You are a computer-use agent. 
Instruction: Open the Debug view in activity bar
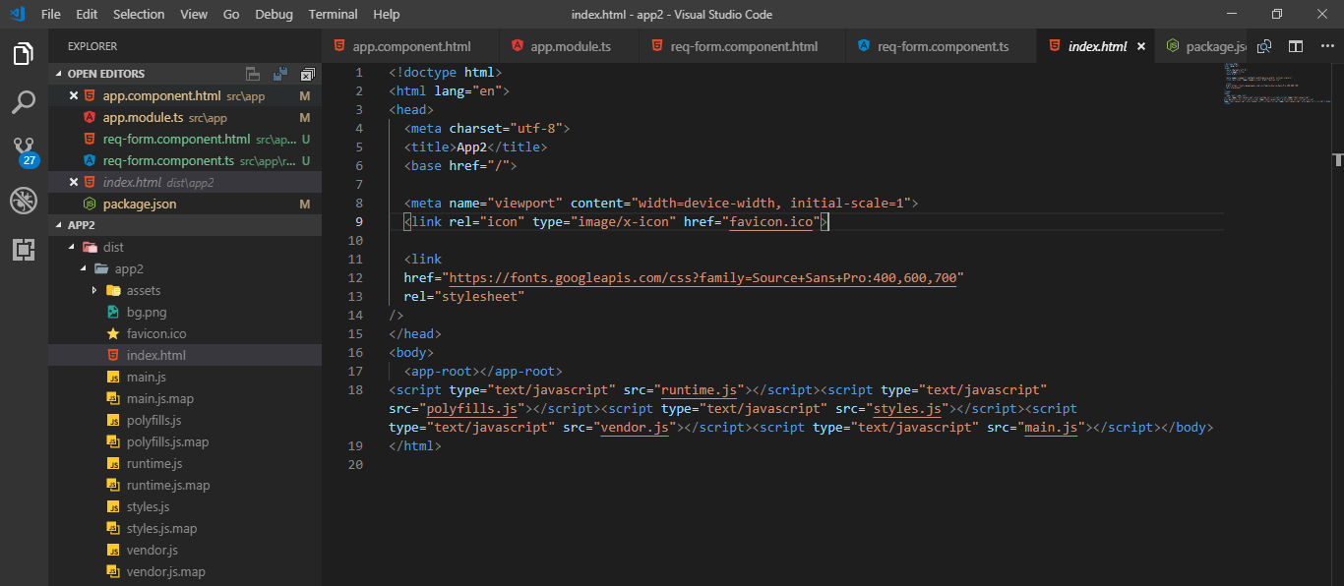pyautogui.click(x=24, y=201)
